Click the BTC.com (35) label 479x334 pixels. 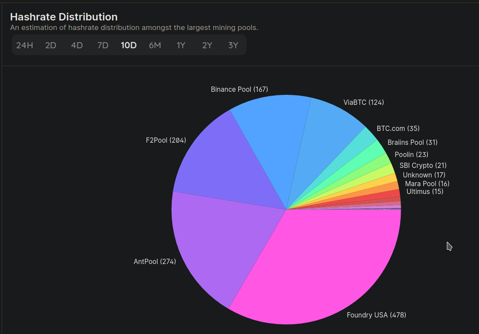(x=398, y=128)
